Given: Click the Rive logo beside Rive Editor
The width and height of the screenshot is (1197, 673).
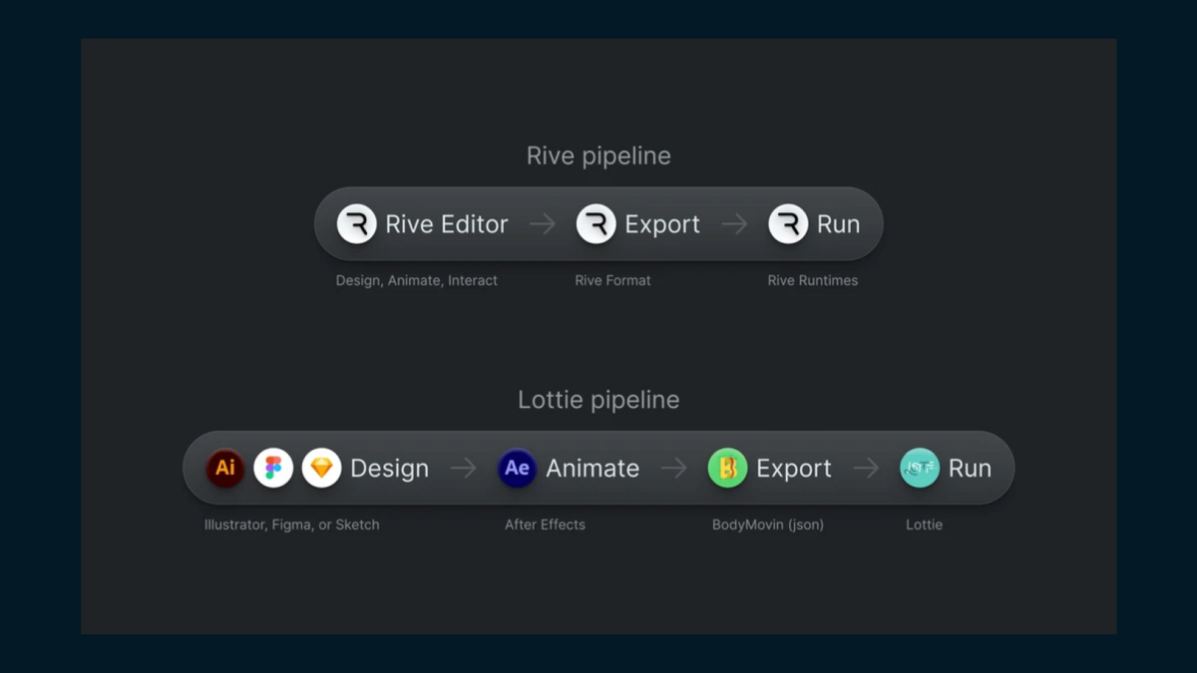Looking at the screenshot, I should coord(356,224).
